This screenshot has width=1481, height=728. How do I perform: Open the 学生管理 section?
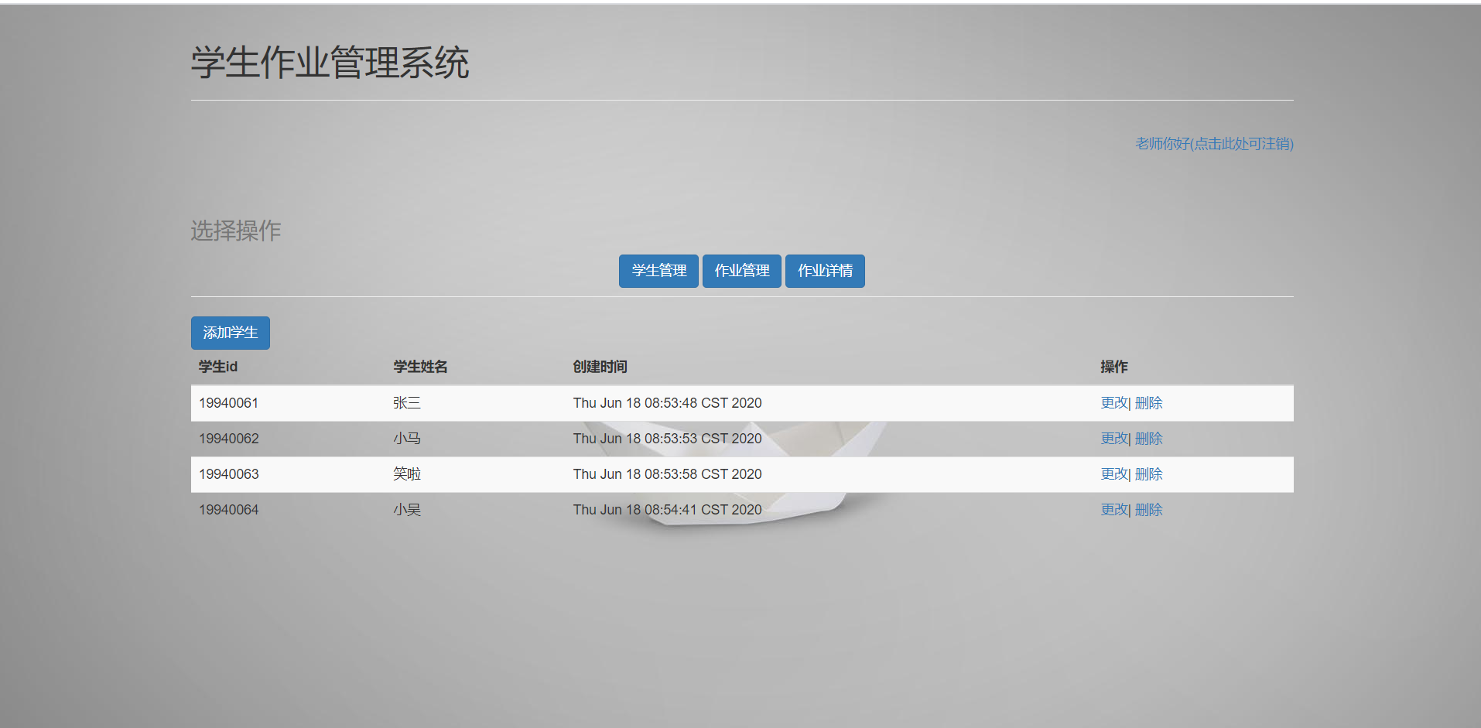pos(658,271)
